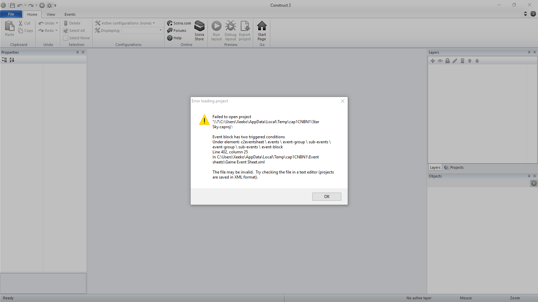Click the Objects panel up-arrow icon
Screen dimensions: 538x302
534,183
